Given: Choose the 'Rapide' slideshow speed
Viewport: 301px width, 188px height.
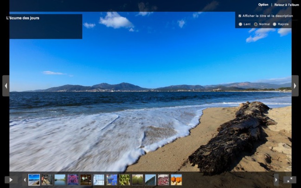Looking at the screenshot, I should (x=275, y=24).
